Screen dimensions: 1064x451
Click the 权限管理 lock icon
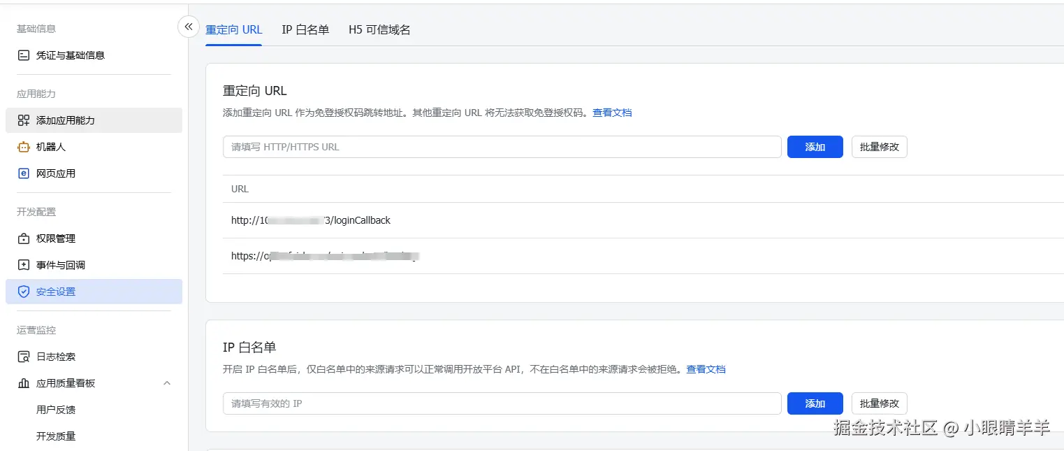tap(24, 238)
